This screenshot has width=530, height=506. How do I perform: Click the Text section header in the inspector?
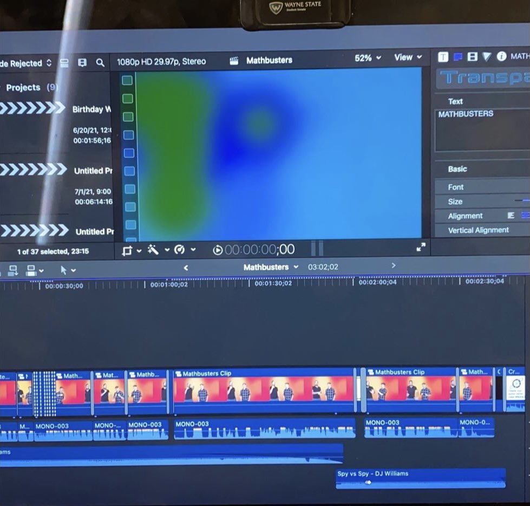coord(455,101)
